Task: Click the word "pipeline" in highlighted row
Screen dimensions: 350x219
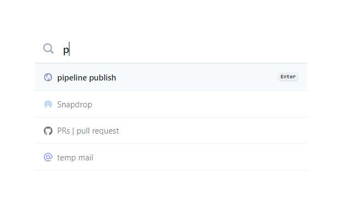Action: point(72,78)
